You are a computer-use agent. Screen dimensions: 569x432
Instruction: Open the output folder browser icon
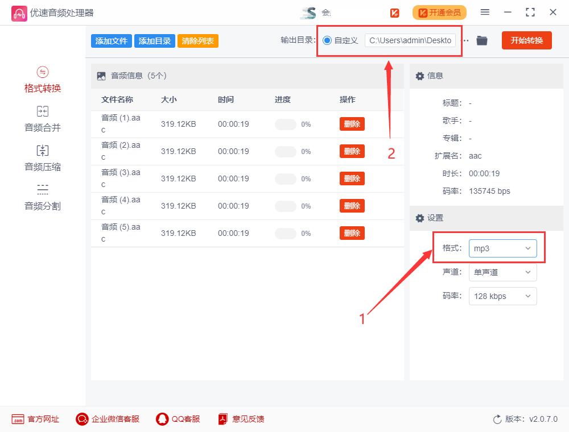[481, 40]
